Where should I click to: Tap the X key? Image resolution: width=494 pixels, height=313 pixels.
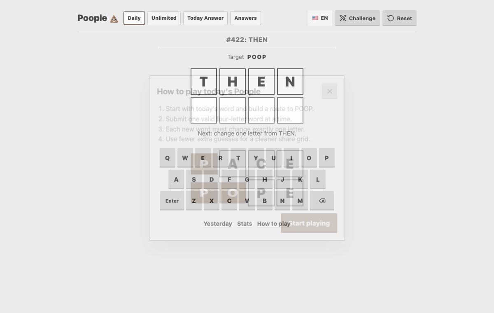212,201
